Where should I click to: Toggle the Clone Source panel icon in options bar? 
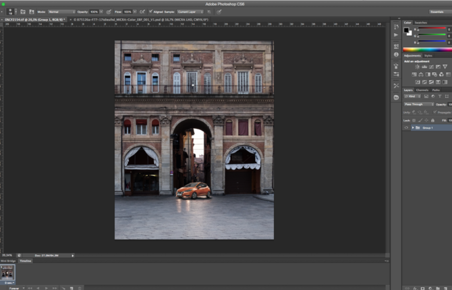point(32,12)
